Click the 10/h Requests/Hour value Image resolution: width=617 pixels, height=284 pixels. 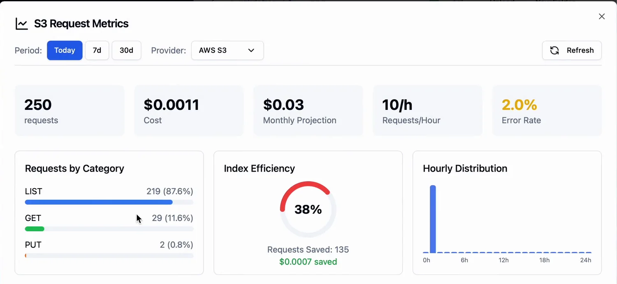(397, 105)
